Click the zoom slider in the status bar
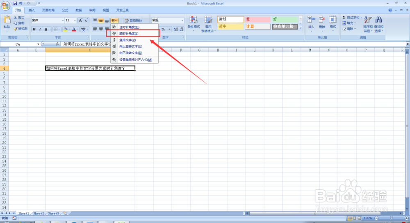This screenshot has width=410, height=223. click(392, 218)
